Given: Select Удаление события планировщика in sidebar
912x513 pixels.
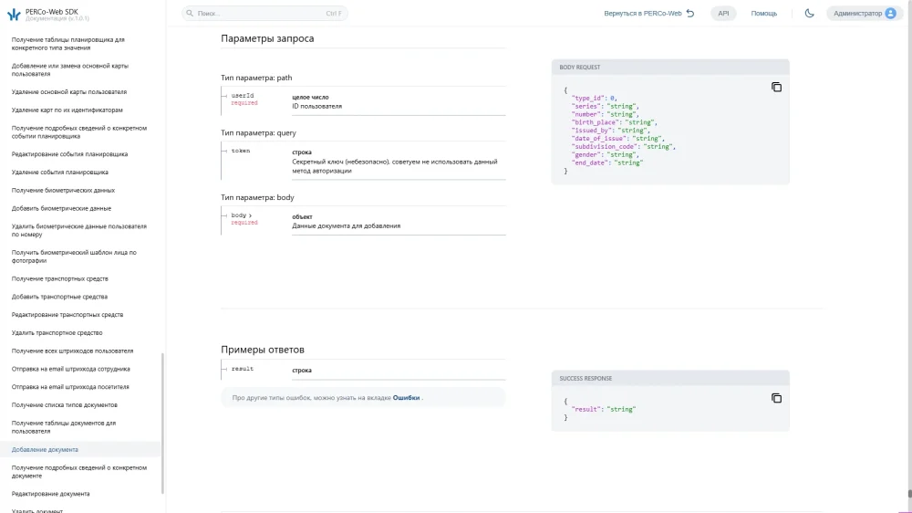Looking at the screenshot, I should 60,173.
